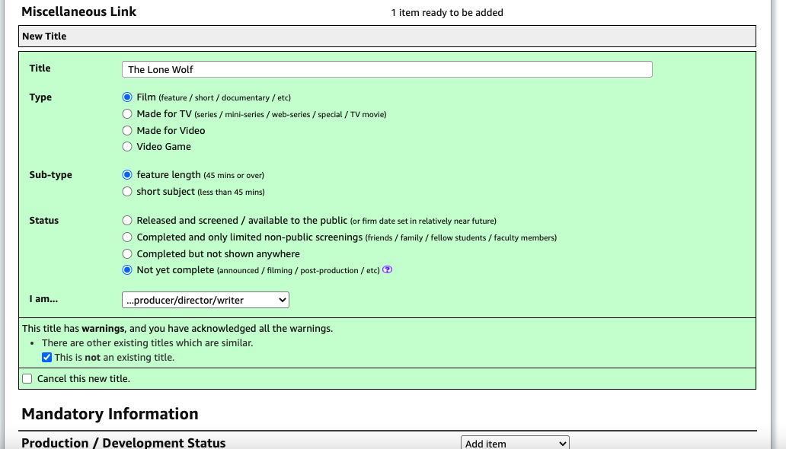Pick the Video Game type option
This screenshot has height=449, width=786.
[x=127, y=147]
